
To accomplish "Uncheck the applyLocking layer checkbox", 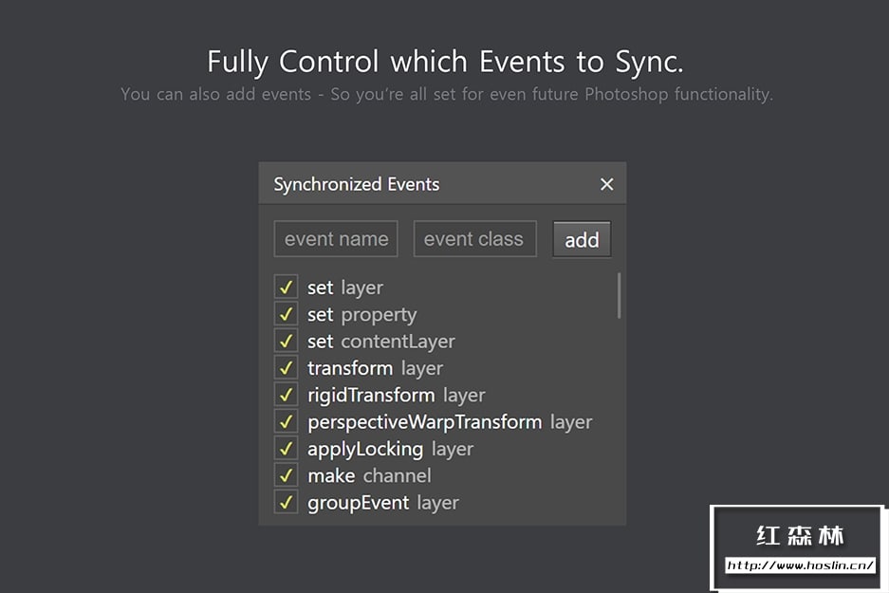I will coord(286,449).
